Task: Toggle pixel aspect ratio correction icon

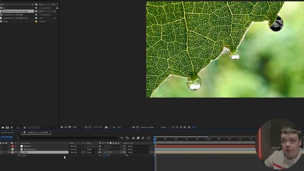Action: [x=173, y=127]
